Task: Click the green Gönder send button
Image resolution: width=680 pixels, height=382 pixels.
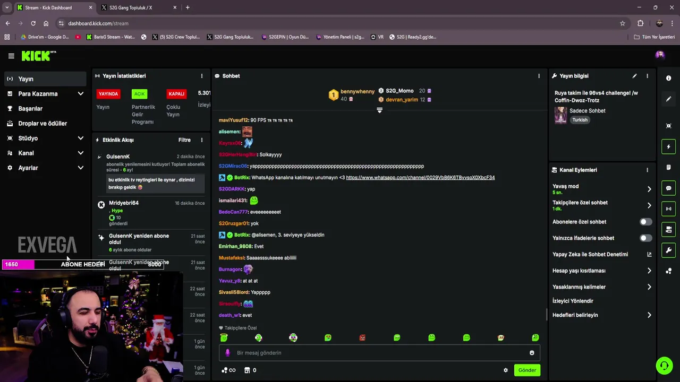Action: [x=527, y=370]
